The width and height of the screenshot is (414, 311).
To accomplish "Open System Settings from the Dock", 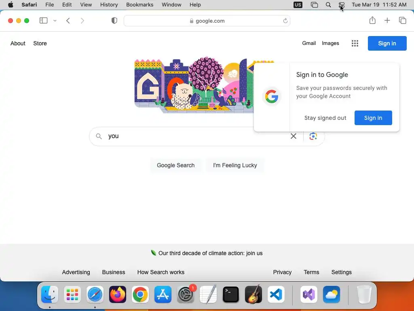I will (186, 294).
